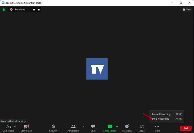Pause recording using top bar pause icon

tap(34, 10)
